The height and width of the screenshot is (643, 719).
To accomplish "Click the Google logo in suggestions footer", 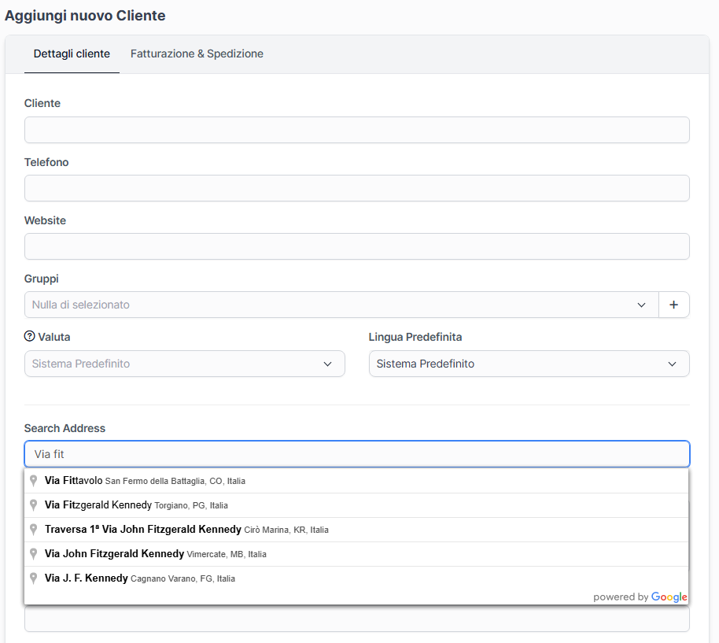I will coord(669,597).
